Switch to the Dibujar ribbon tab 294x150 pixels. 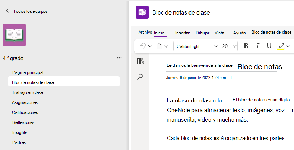click(202, 33)
